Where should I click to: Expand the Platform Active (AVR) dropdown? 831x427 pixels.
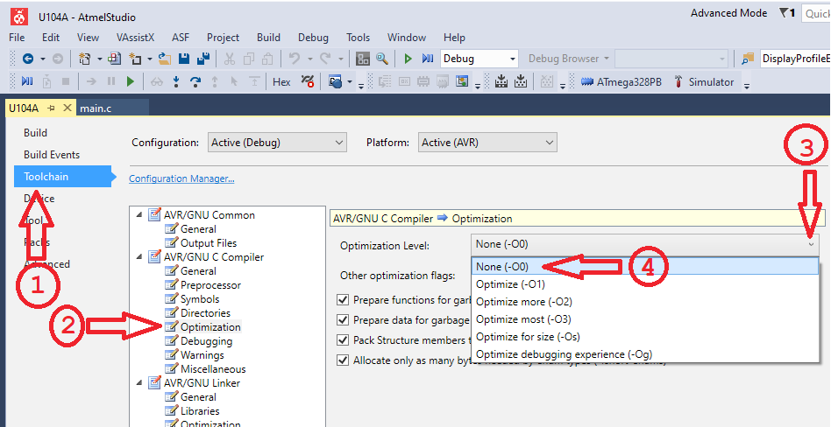pos(487,143)
